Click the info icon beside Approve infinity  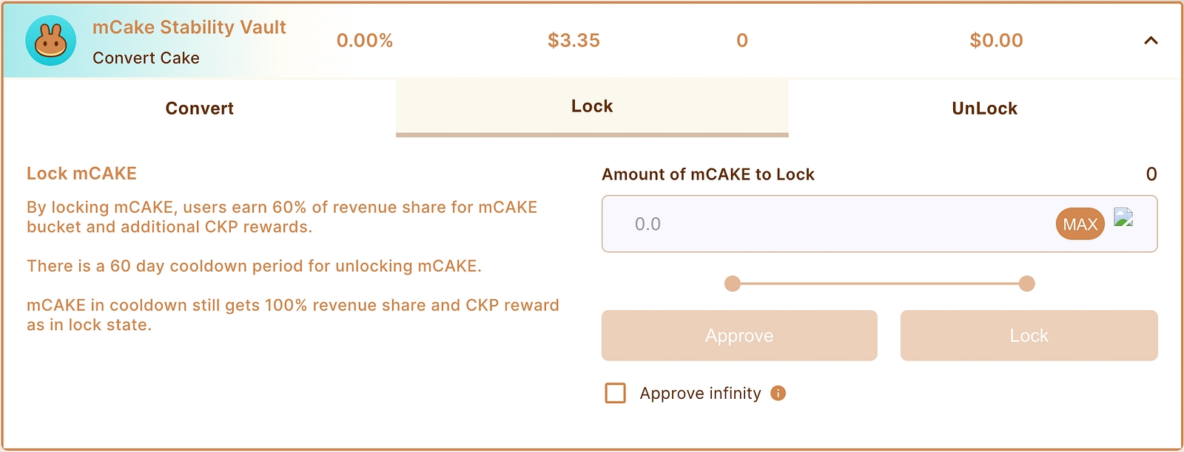coord(778,393)
